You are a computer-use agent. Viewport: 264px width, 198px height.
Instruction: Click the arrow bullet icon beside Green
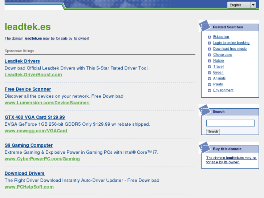[x=209, y=73]
